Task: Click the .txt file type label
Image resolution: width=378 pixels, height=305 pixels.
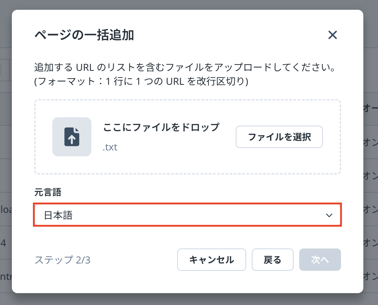Action: 110,147
